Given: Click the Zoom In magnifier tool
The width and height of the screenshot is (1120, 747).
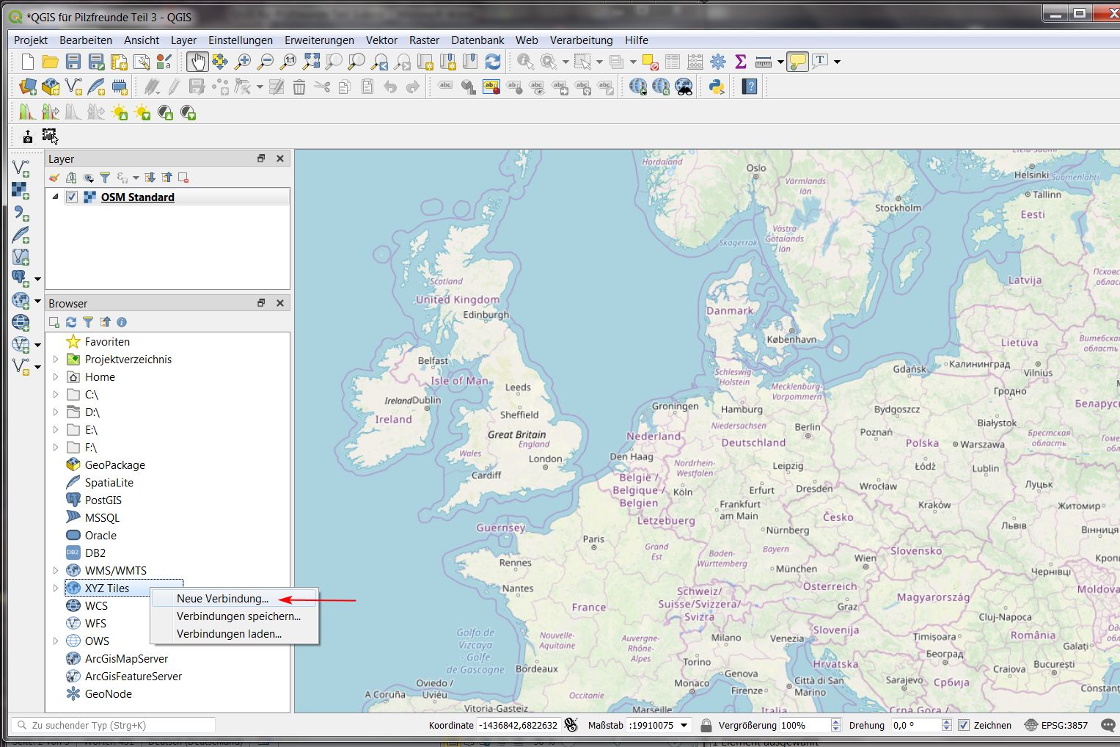Looking at the screenshot, I should [243, 62].
